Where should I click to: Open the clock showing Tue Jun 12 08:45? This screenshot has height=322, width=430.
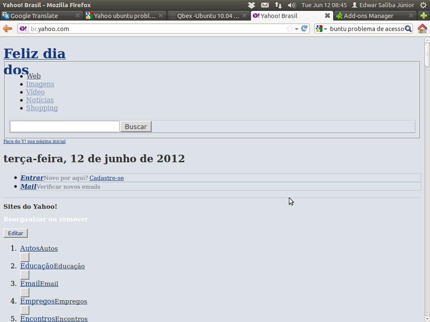click(324, 5)
